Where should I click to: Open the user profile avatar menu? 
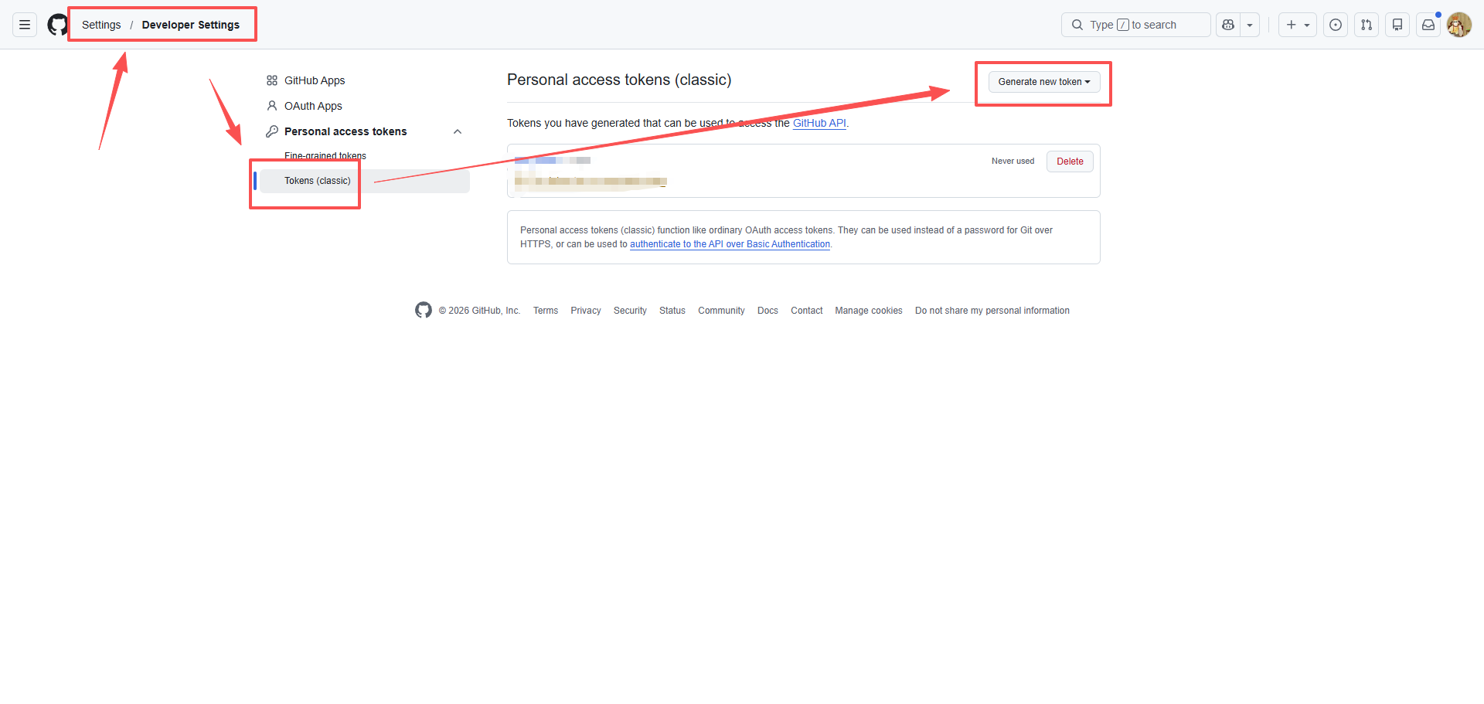coord(1459,25)
